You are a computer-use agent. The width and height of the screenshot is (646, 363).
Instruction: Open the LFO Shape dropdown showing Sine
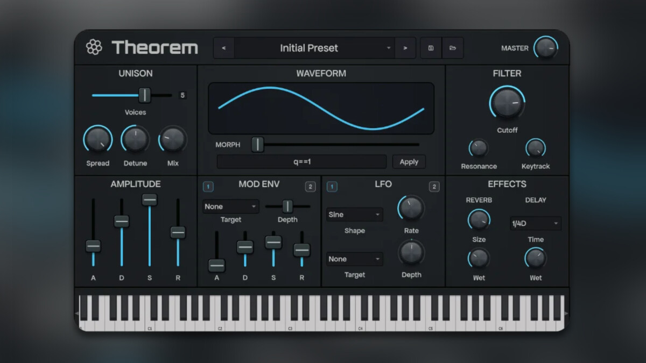point(354,215)
